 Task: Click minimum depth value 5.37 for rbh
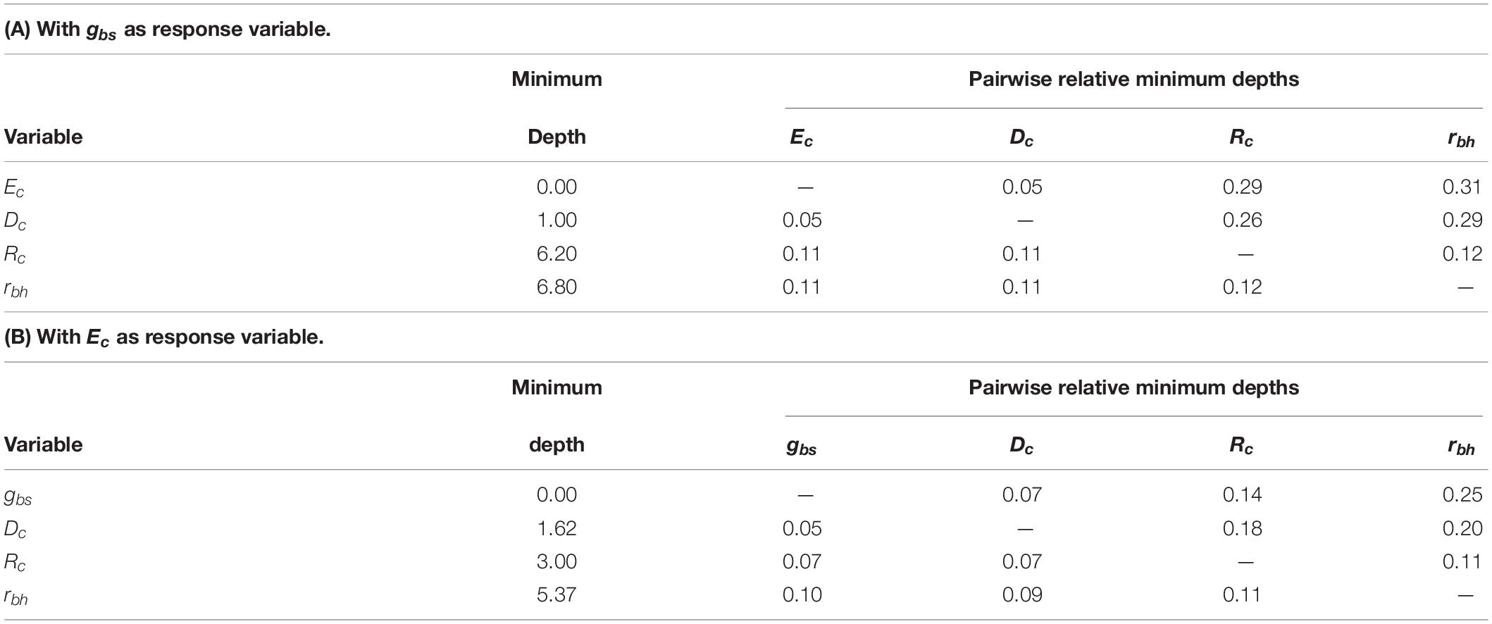pos(557,595)
